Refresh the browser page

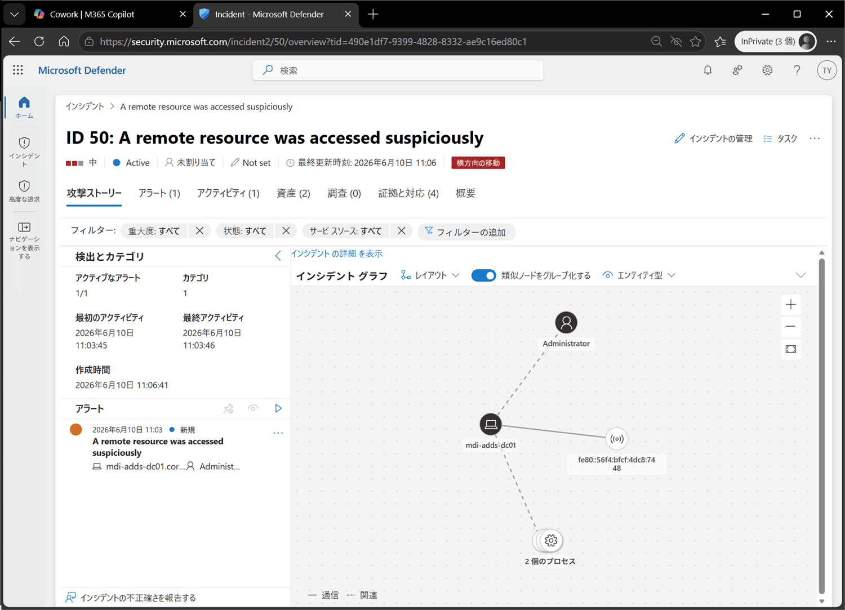tap(39, 41)
